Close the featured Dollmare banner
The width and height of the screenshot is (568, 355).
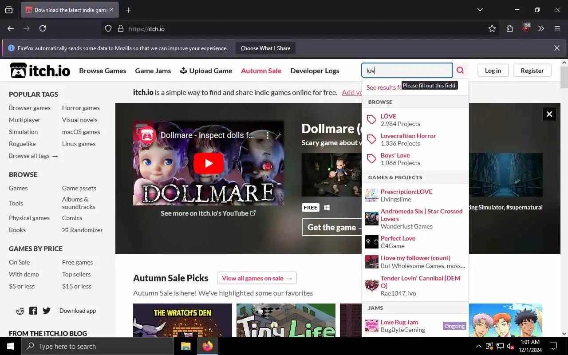coord(549,114)
